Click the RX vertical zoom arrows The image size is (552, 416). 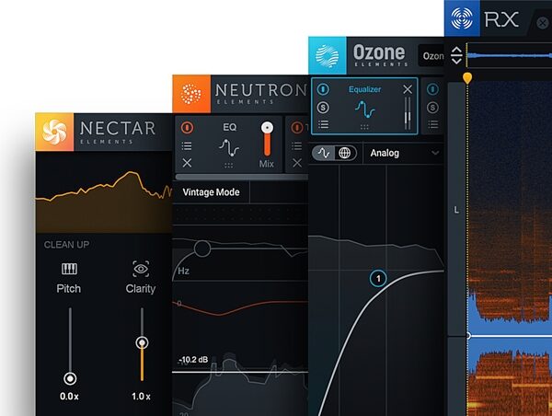tap(456, 55)
